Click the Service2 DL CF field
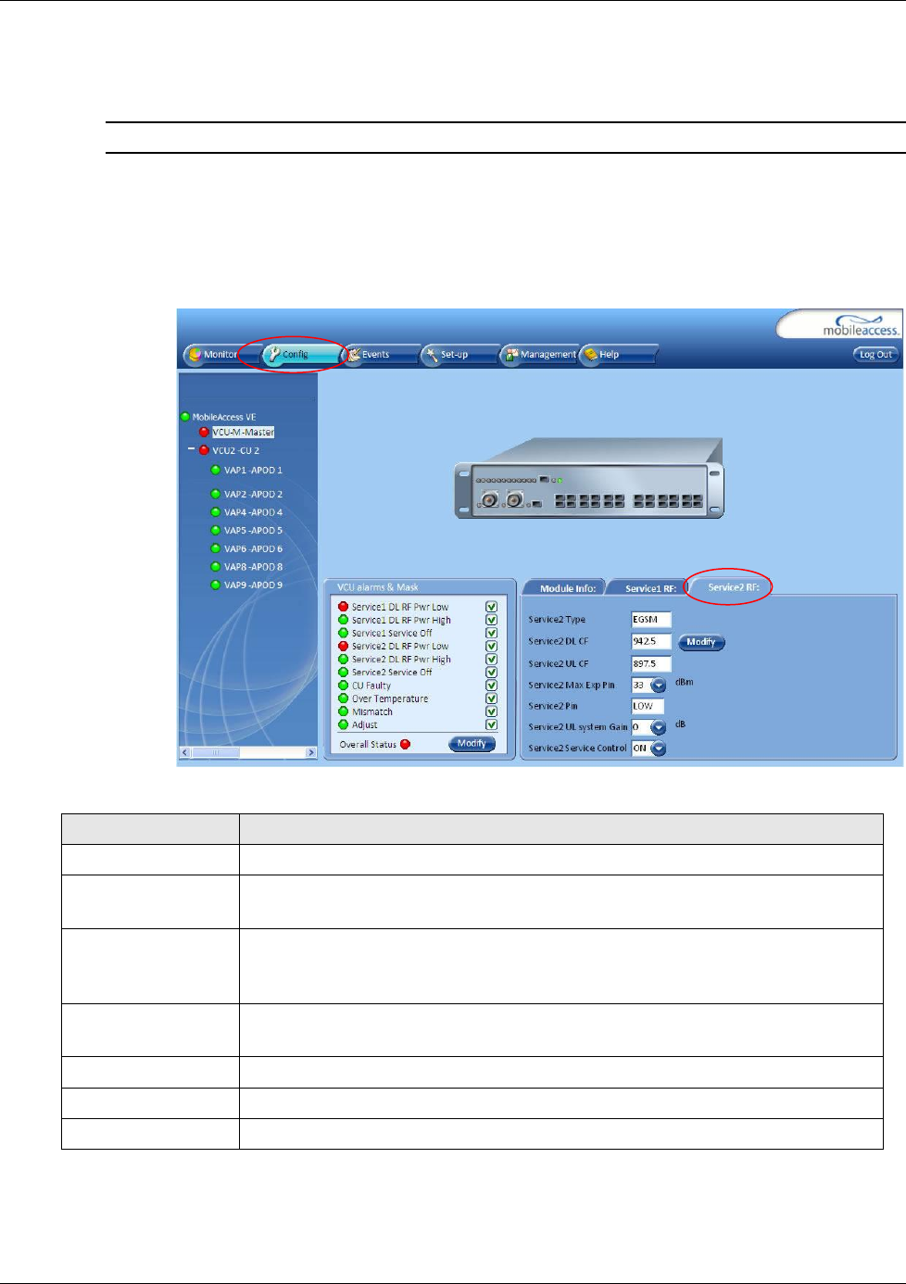Screen dimensions: 906x1284 (651, 641)
